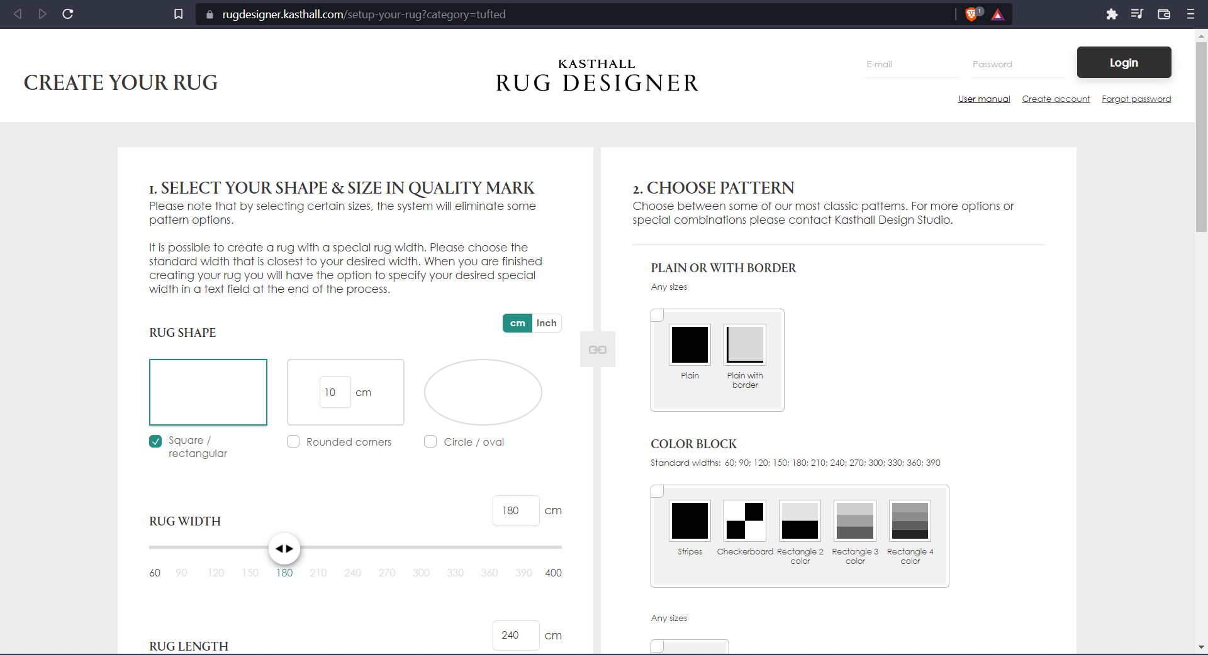Select Rectangle 2 color pattern
This screenshot has width=1208, height=655.
click(800, 521)
